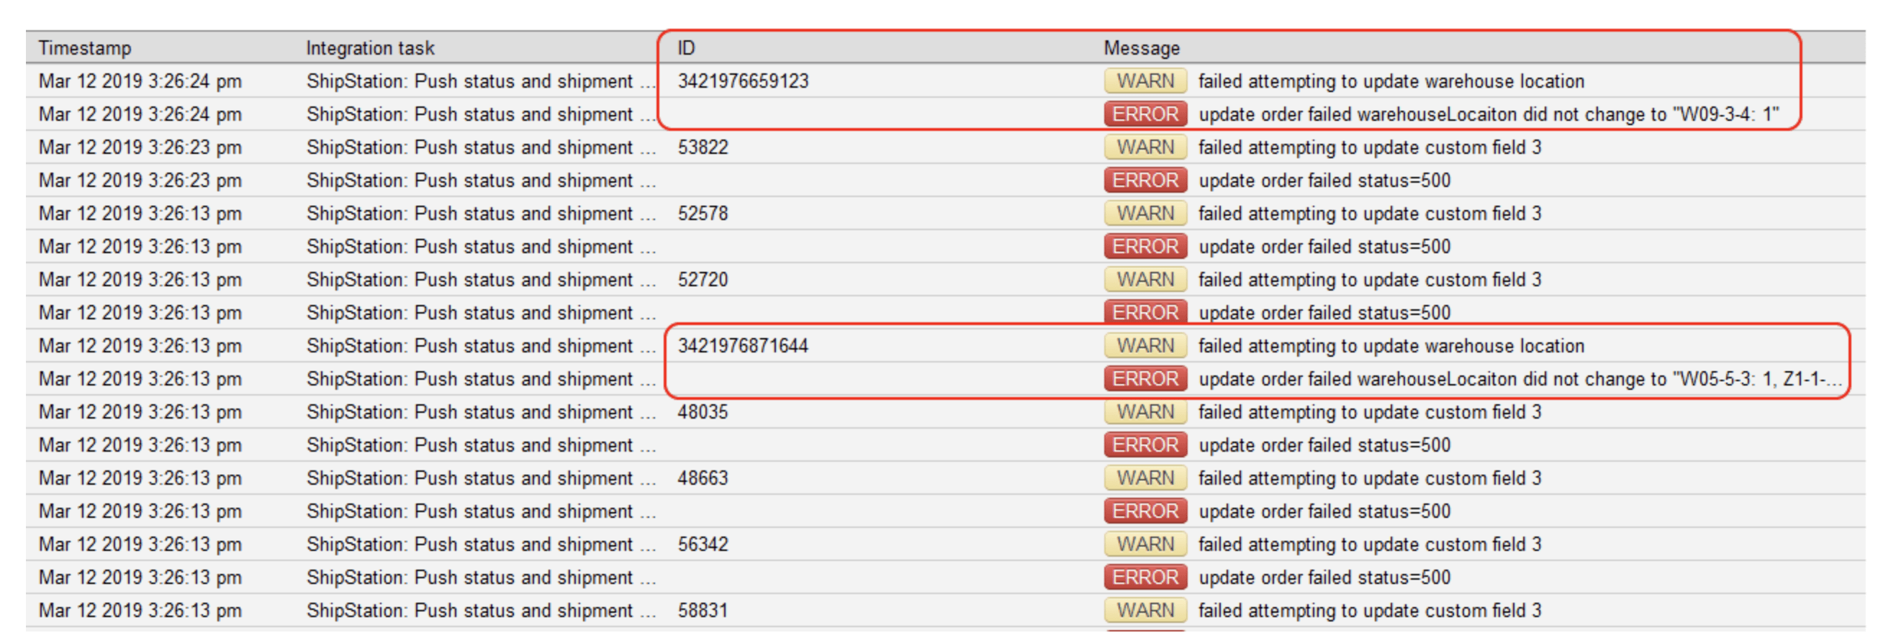Image resolution: width=1896 pixels, height=643 pixels.
Task: Select ID 3421976871644 in the table
Action: pyautogui.click(x=743, y=346)
